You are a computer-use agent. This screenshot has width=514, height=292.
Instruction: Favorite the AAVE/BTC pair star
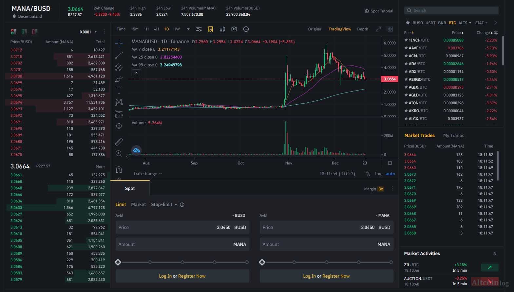[x=406, y=48]
